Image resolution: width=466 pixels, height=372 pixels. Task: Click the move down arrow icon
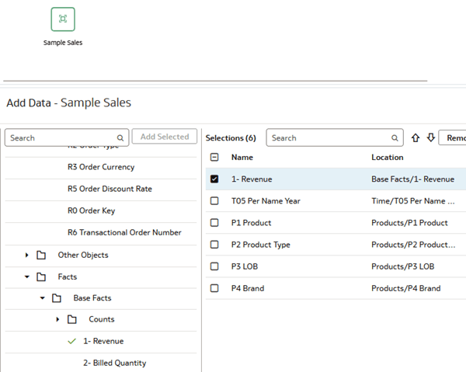(430, 138)
